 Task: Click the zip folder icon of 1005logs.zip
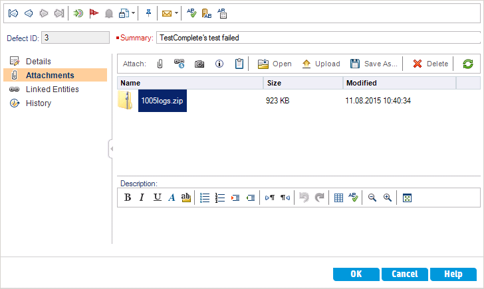(125, 100)
